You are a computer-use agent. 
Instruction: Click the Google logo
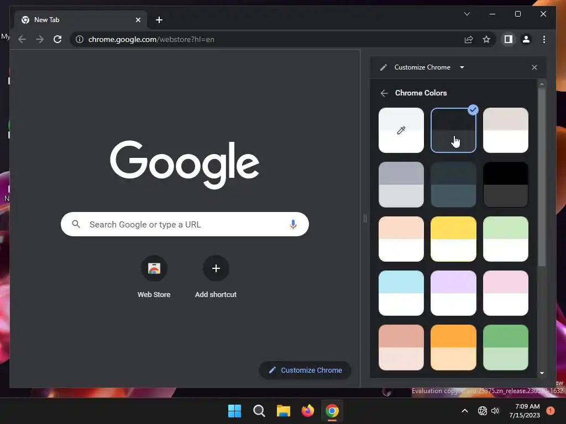(185, 165)
